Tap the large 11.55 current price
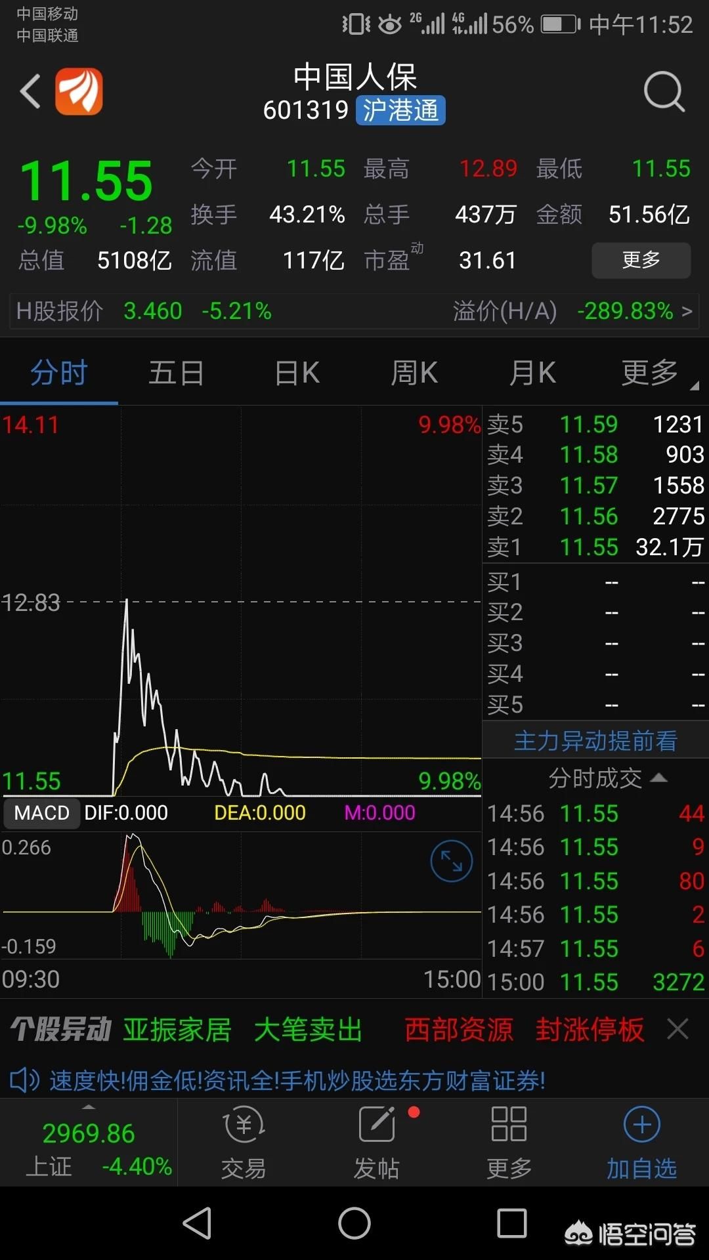 point(87,180)
